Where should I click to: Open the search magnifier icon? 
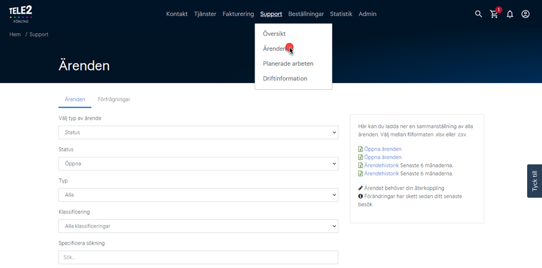pyautogui.click(x=479, y=14)
